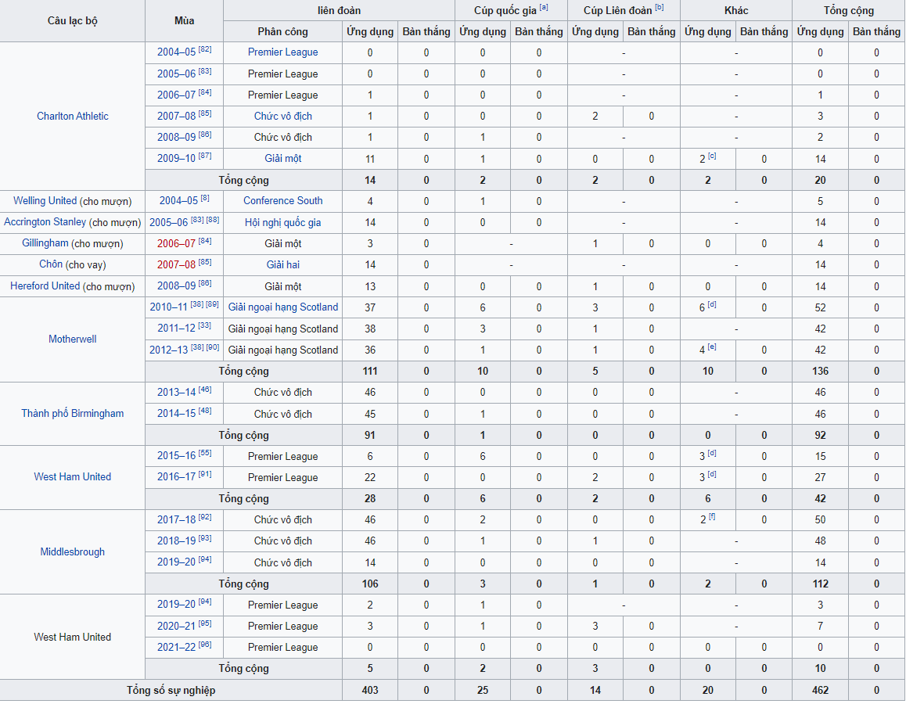
Task: Open the Middlesbrough club link
Action: pos(73,552)
